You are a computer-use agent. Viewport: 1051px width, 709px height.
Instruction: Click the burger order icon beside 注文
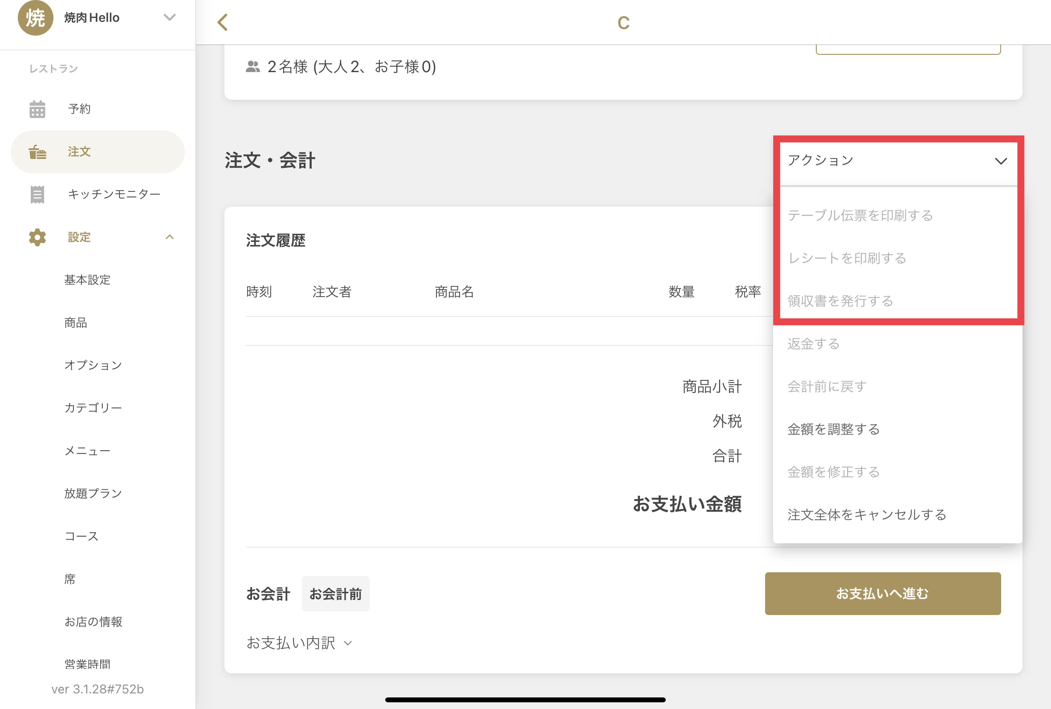click(x=37, y=152)
